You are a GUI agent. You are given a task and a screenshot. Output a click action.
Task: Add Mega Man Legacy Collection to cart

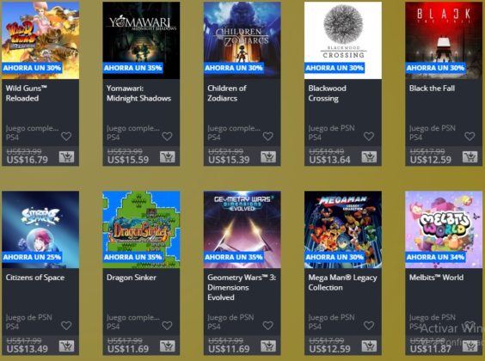(369, 346)
